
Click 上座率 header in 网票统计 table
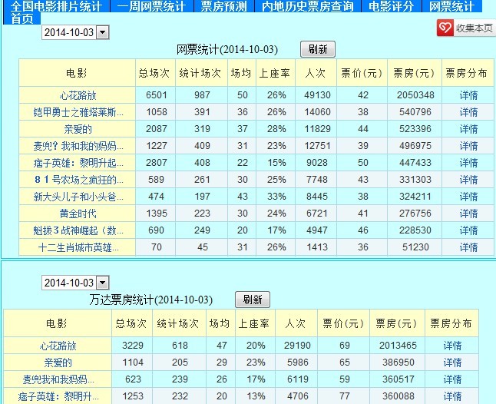275,74
